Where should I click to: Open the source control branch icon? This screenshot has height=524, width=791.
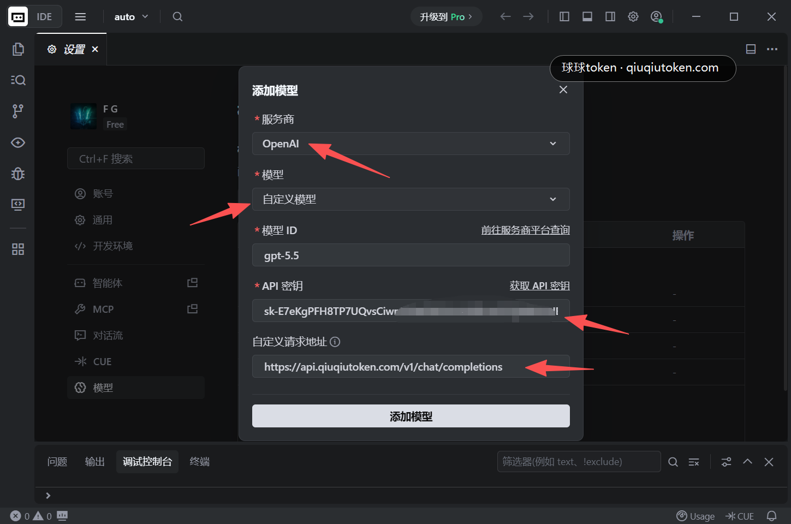pyautogui.click(x=18, y=111)
